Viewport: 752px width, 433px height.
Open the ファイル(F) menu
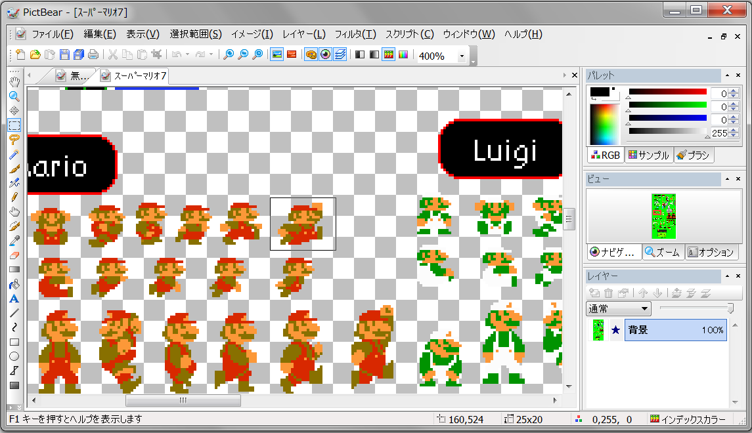pyautogui.click(x=53, y=34)
